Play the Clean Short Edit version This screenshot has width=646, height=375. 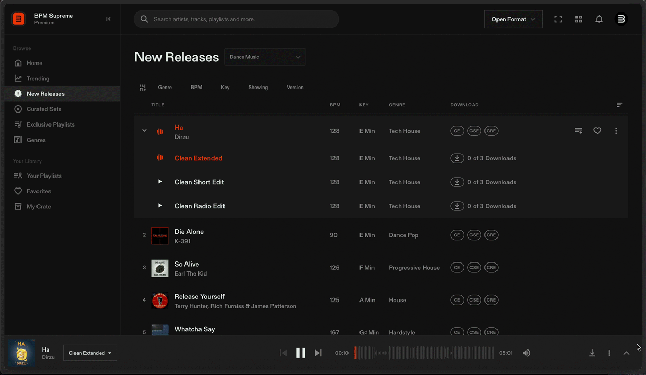[x=160, y=182]
